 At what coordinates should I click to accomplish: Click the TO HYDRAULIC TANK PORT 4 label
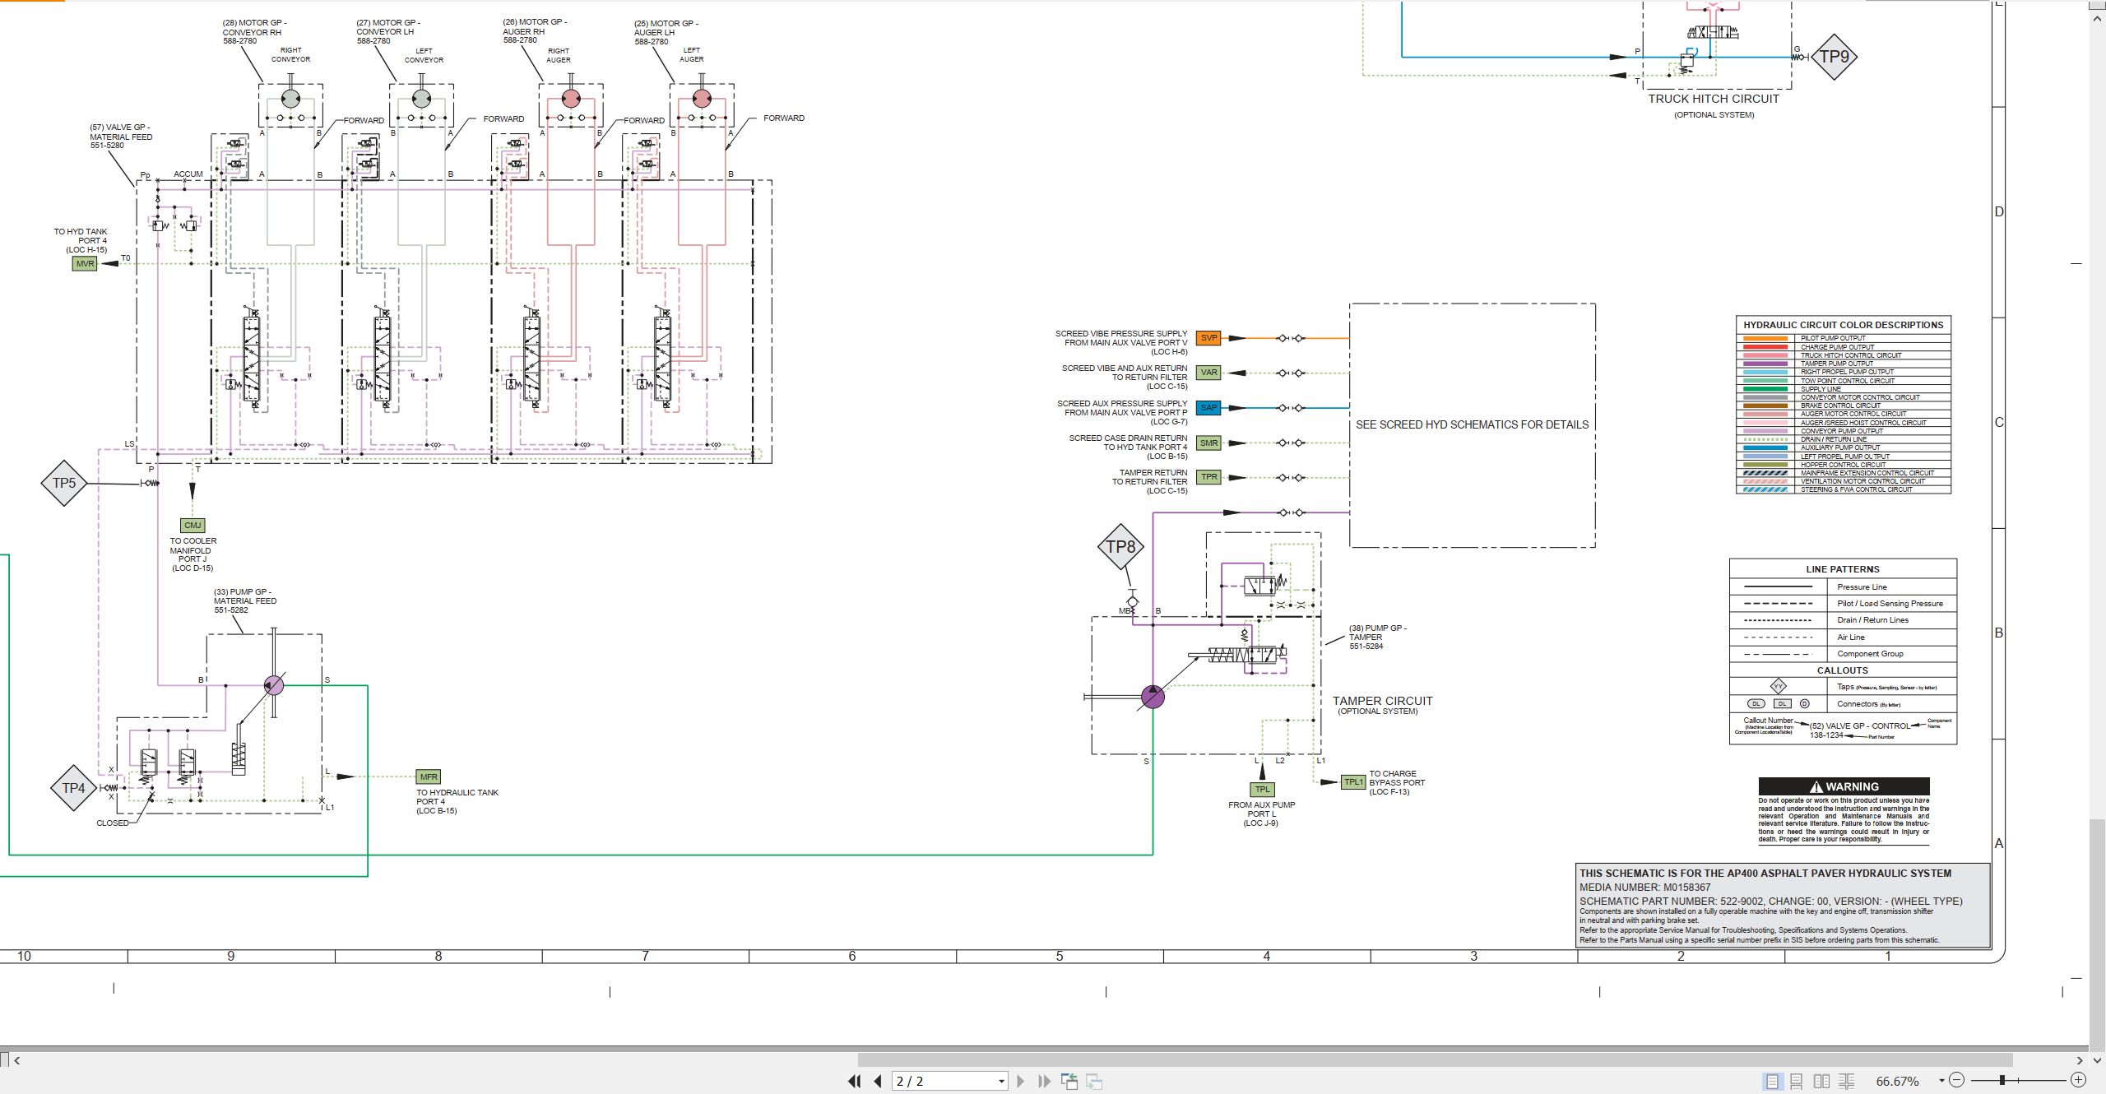tap(457, 802)
